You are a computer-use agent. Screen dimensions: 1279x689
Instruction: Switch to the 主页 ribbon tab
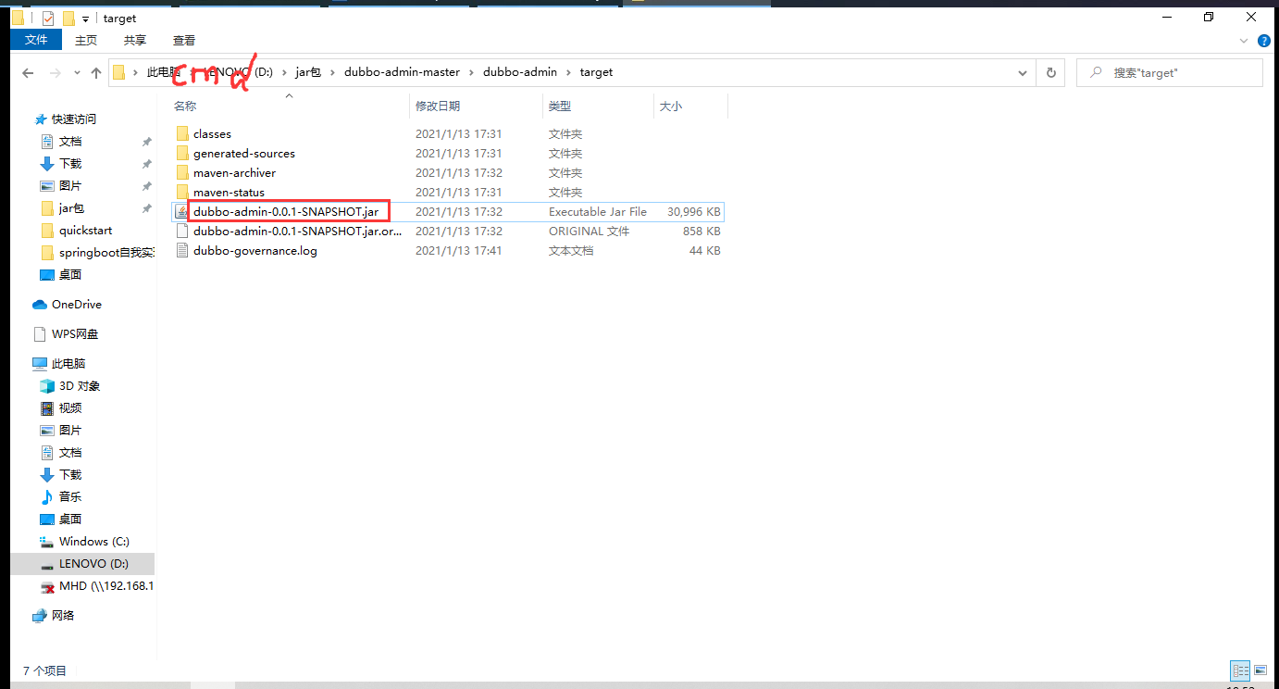(x=86, y=40)
